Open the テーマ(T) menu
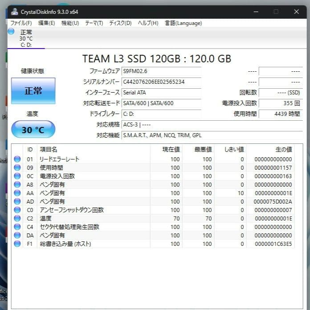The height and width of the screenshot is (310, 310). point(94,23)
